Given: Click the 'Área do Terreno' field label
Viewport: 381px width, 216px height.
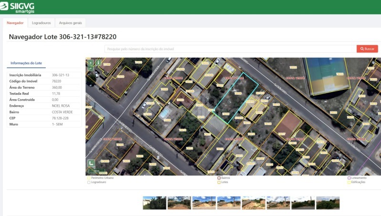Looking at the screenshot, I should pos(22,87).
